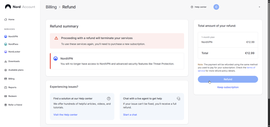Click the Downloads icon in the sidebar
270x127 pixels.
point(6,61)
